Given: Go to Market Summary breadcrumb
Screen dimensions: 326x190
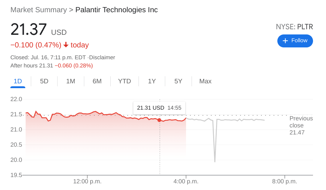Looking at the screenshot, I should [39, 10].
